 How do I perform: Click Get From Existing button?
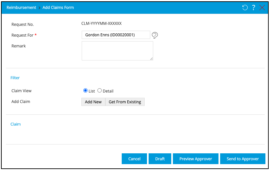(125, 102)
